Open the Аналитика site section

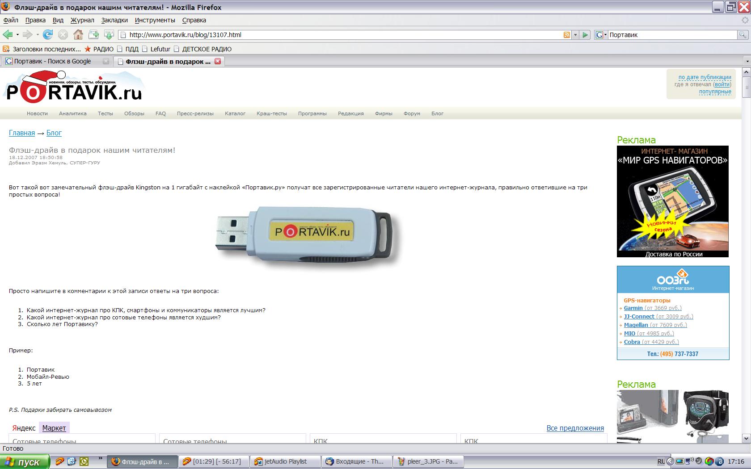[x=73, y=113]
